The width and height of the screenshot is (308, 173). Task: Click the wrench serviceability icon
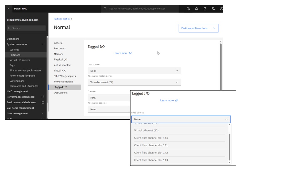[x=213, y=9]
